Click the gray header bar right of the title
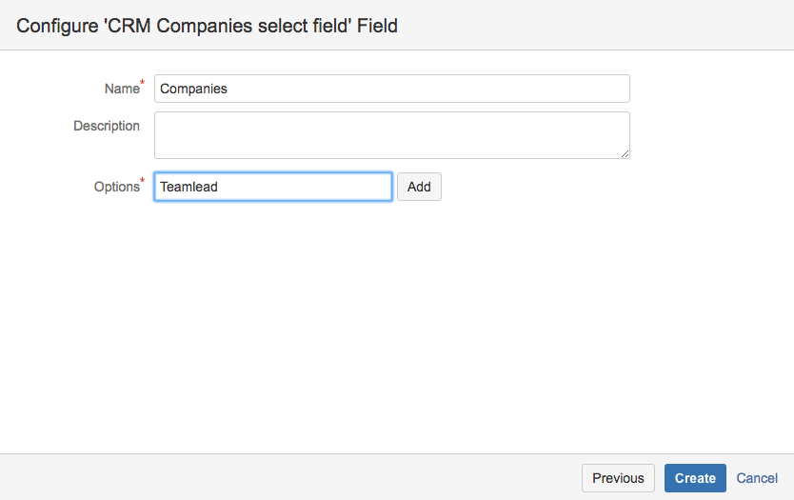The image size is (794, 500). (x=590, y=26)
